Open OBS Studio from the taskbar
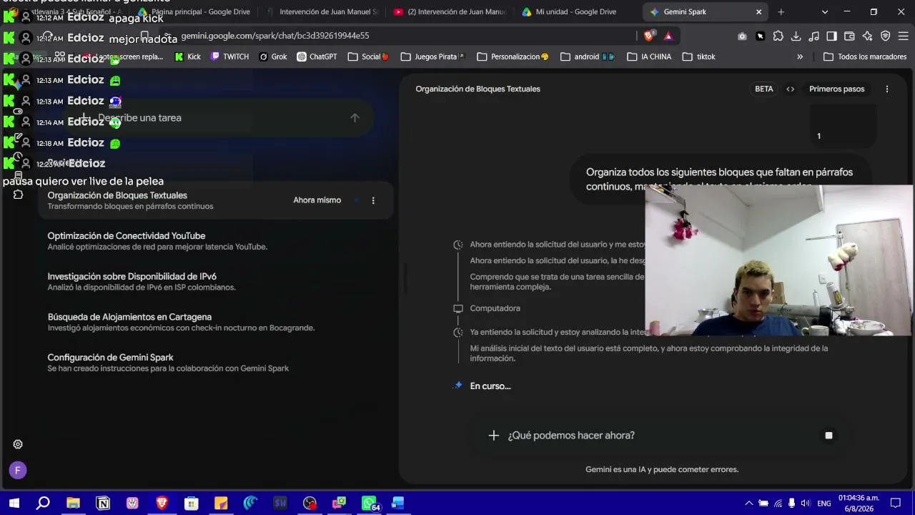 [310, 504]
